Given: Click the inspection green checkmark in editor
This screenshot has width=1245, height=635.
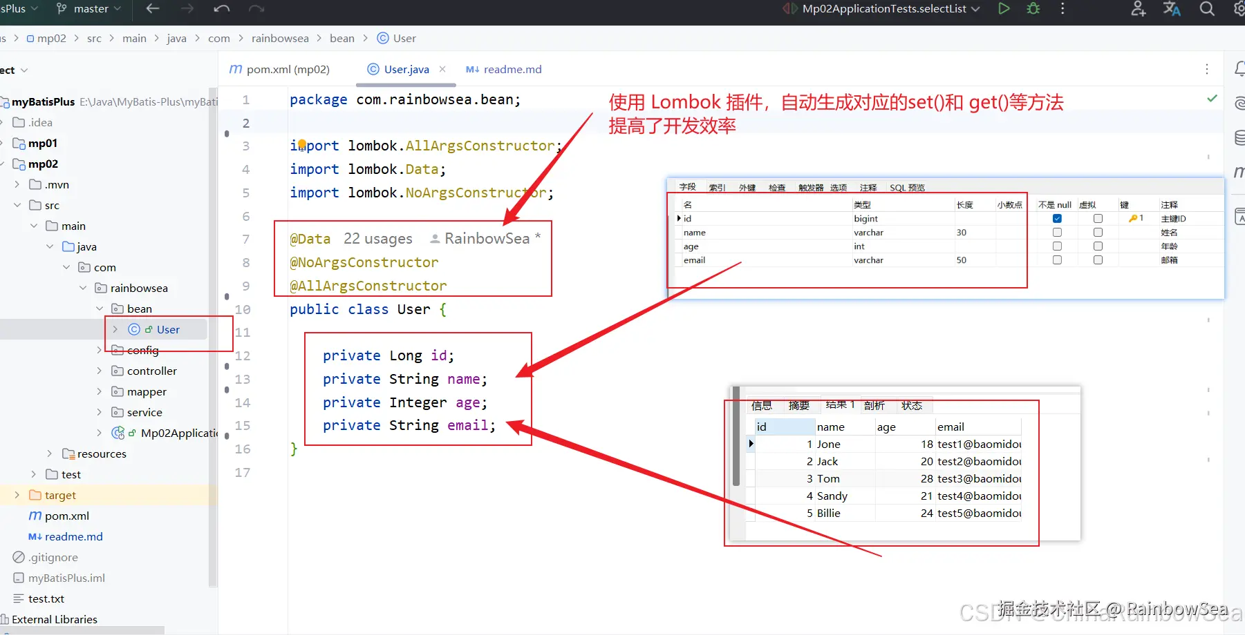Looking at the screenshot, I should 1212,99.
